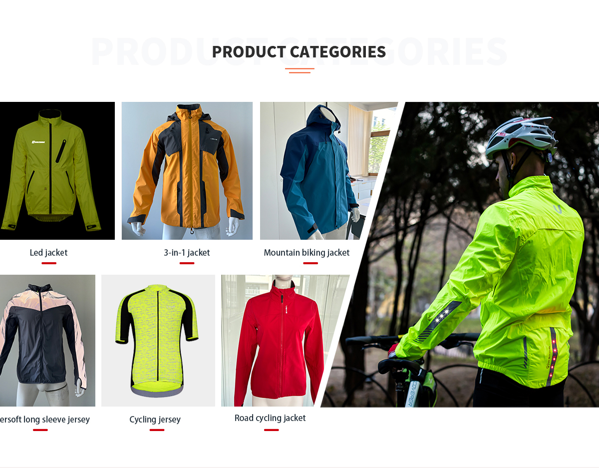This screenshot has height=468, width=599.
Task: Click the Led jacket label
Action: click(48, 253)
